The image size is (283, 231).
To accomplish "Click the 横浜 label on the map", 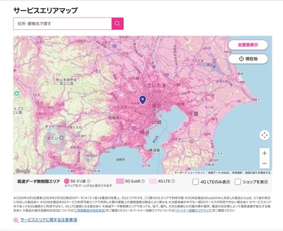I will (x=144, y=132).
